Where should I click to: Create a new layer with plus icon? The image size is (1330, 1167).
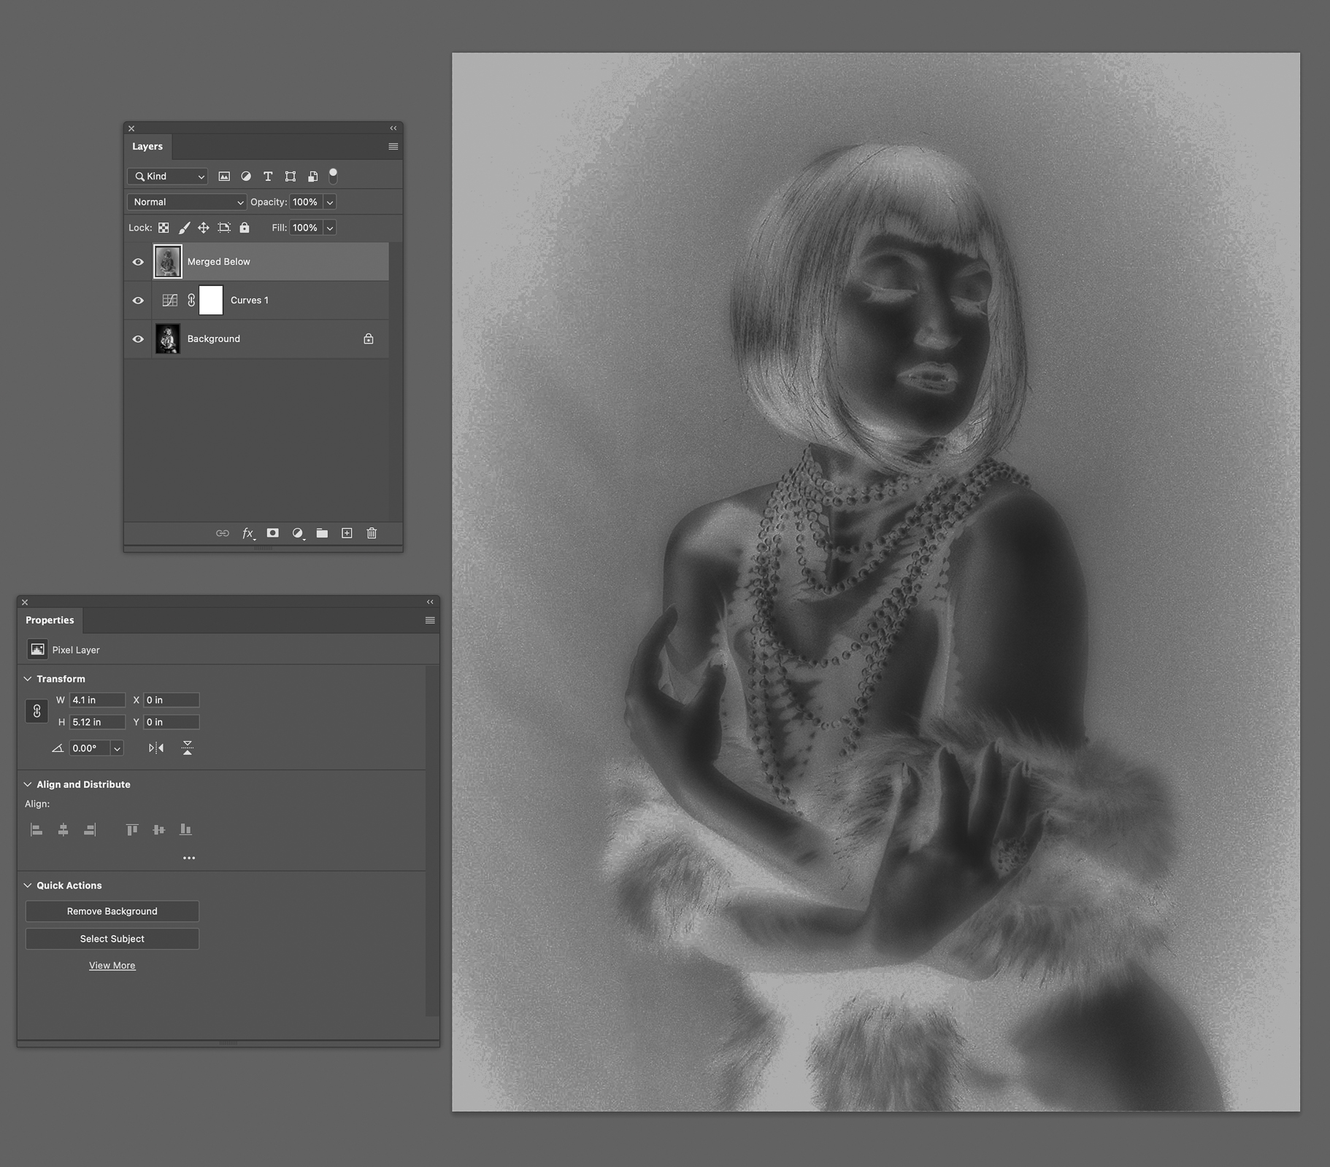347,533
